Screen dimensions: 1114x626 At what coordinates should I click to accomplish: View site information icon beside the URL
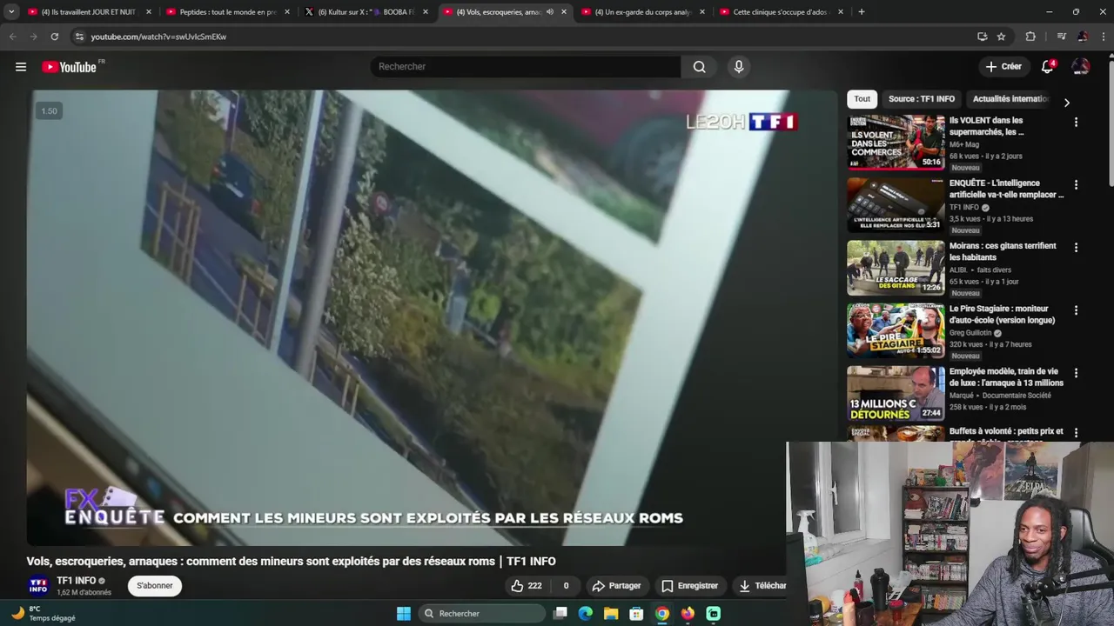[x=79, y=37]
